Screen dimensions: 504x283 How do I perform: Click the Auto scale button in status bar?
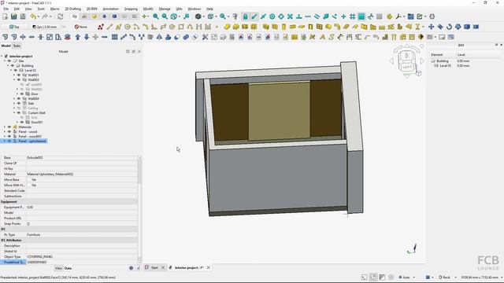tap(406, 277)
